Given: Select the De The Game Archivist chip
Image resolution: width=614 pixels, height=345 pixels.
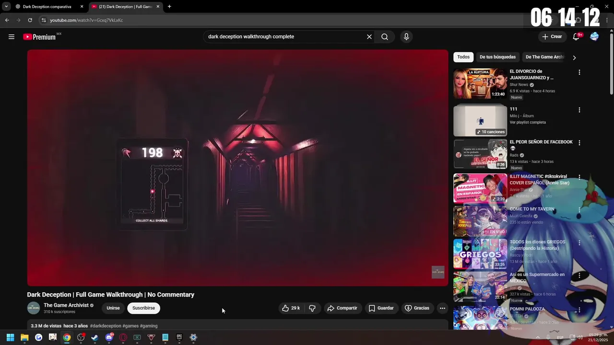Looking at the screenshot, I should pyautogui.click(x=545, y=57).
